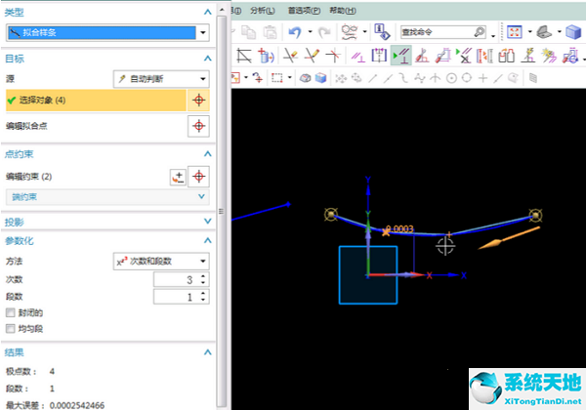Image resolution: width=586 pixels, height=410 pixels.
Task: Click the geometric constraints icon
Action: pyautogui.click(x=357, y=57)
